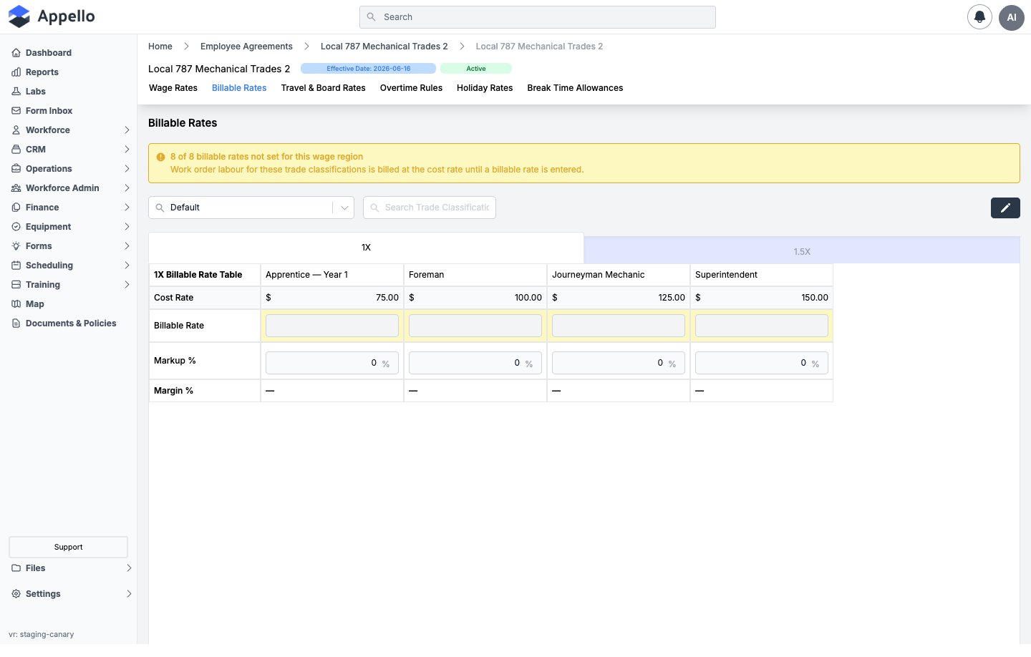
Task: Open Break Time Allowances tab
Action: [x=575, y=88]
